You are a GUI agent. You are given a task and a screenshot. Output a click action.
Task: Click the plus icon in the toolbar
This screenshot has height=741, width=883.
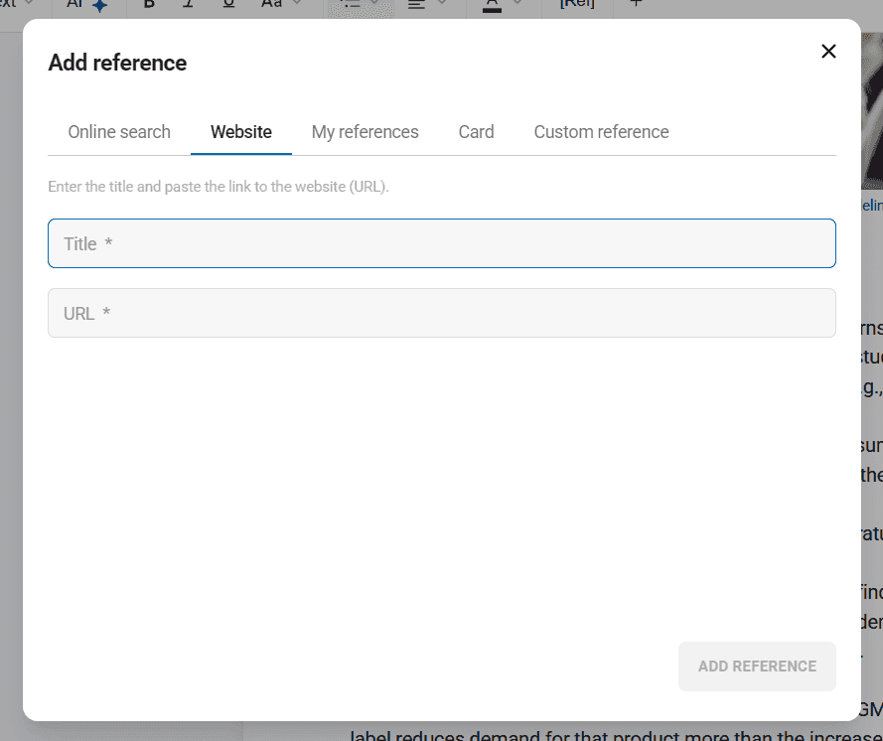[x=637, y=4]
